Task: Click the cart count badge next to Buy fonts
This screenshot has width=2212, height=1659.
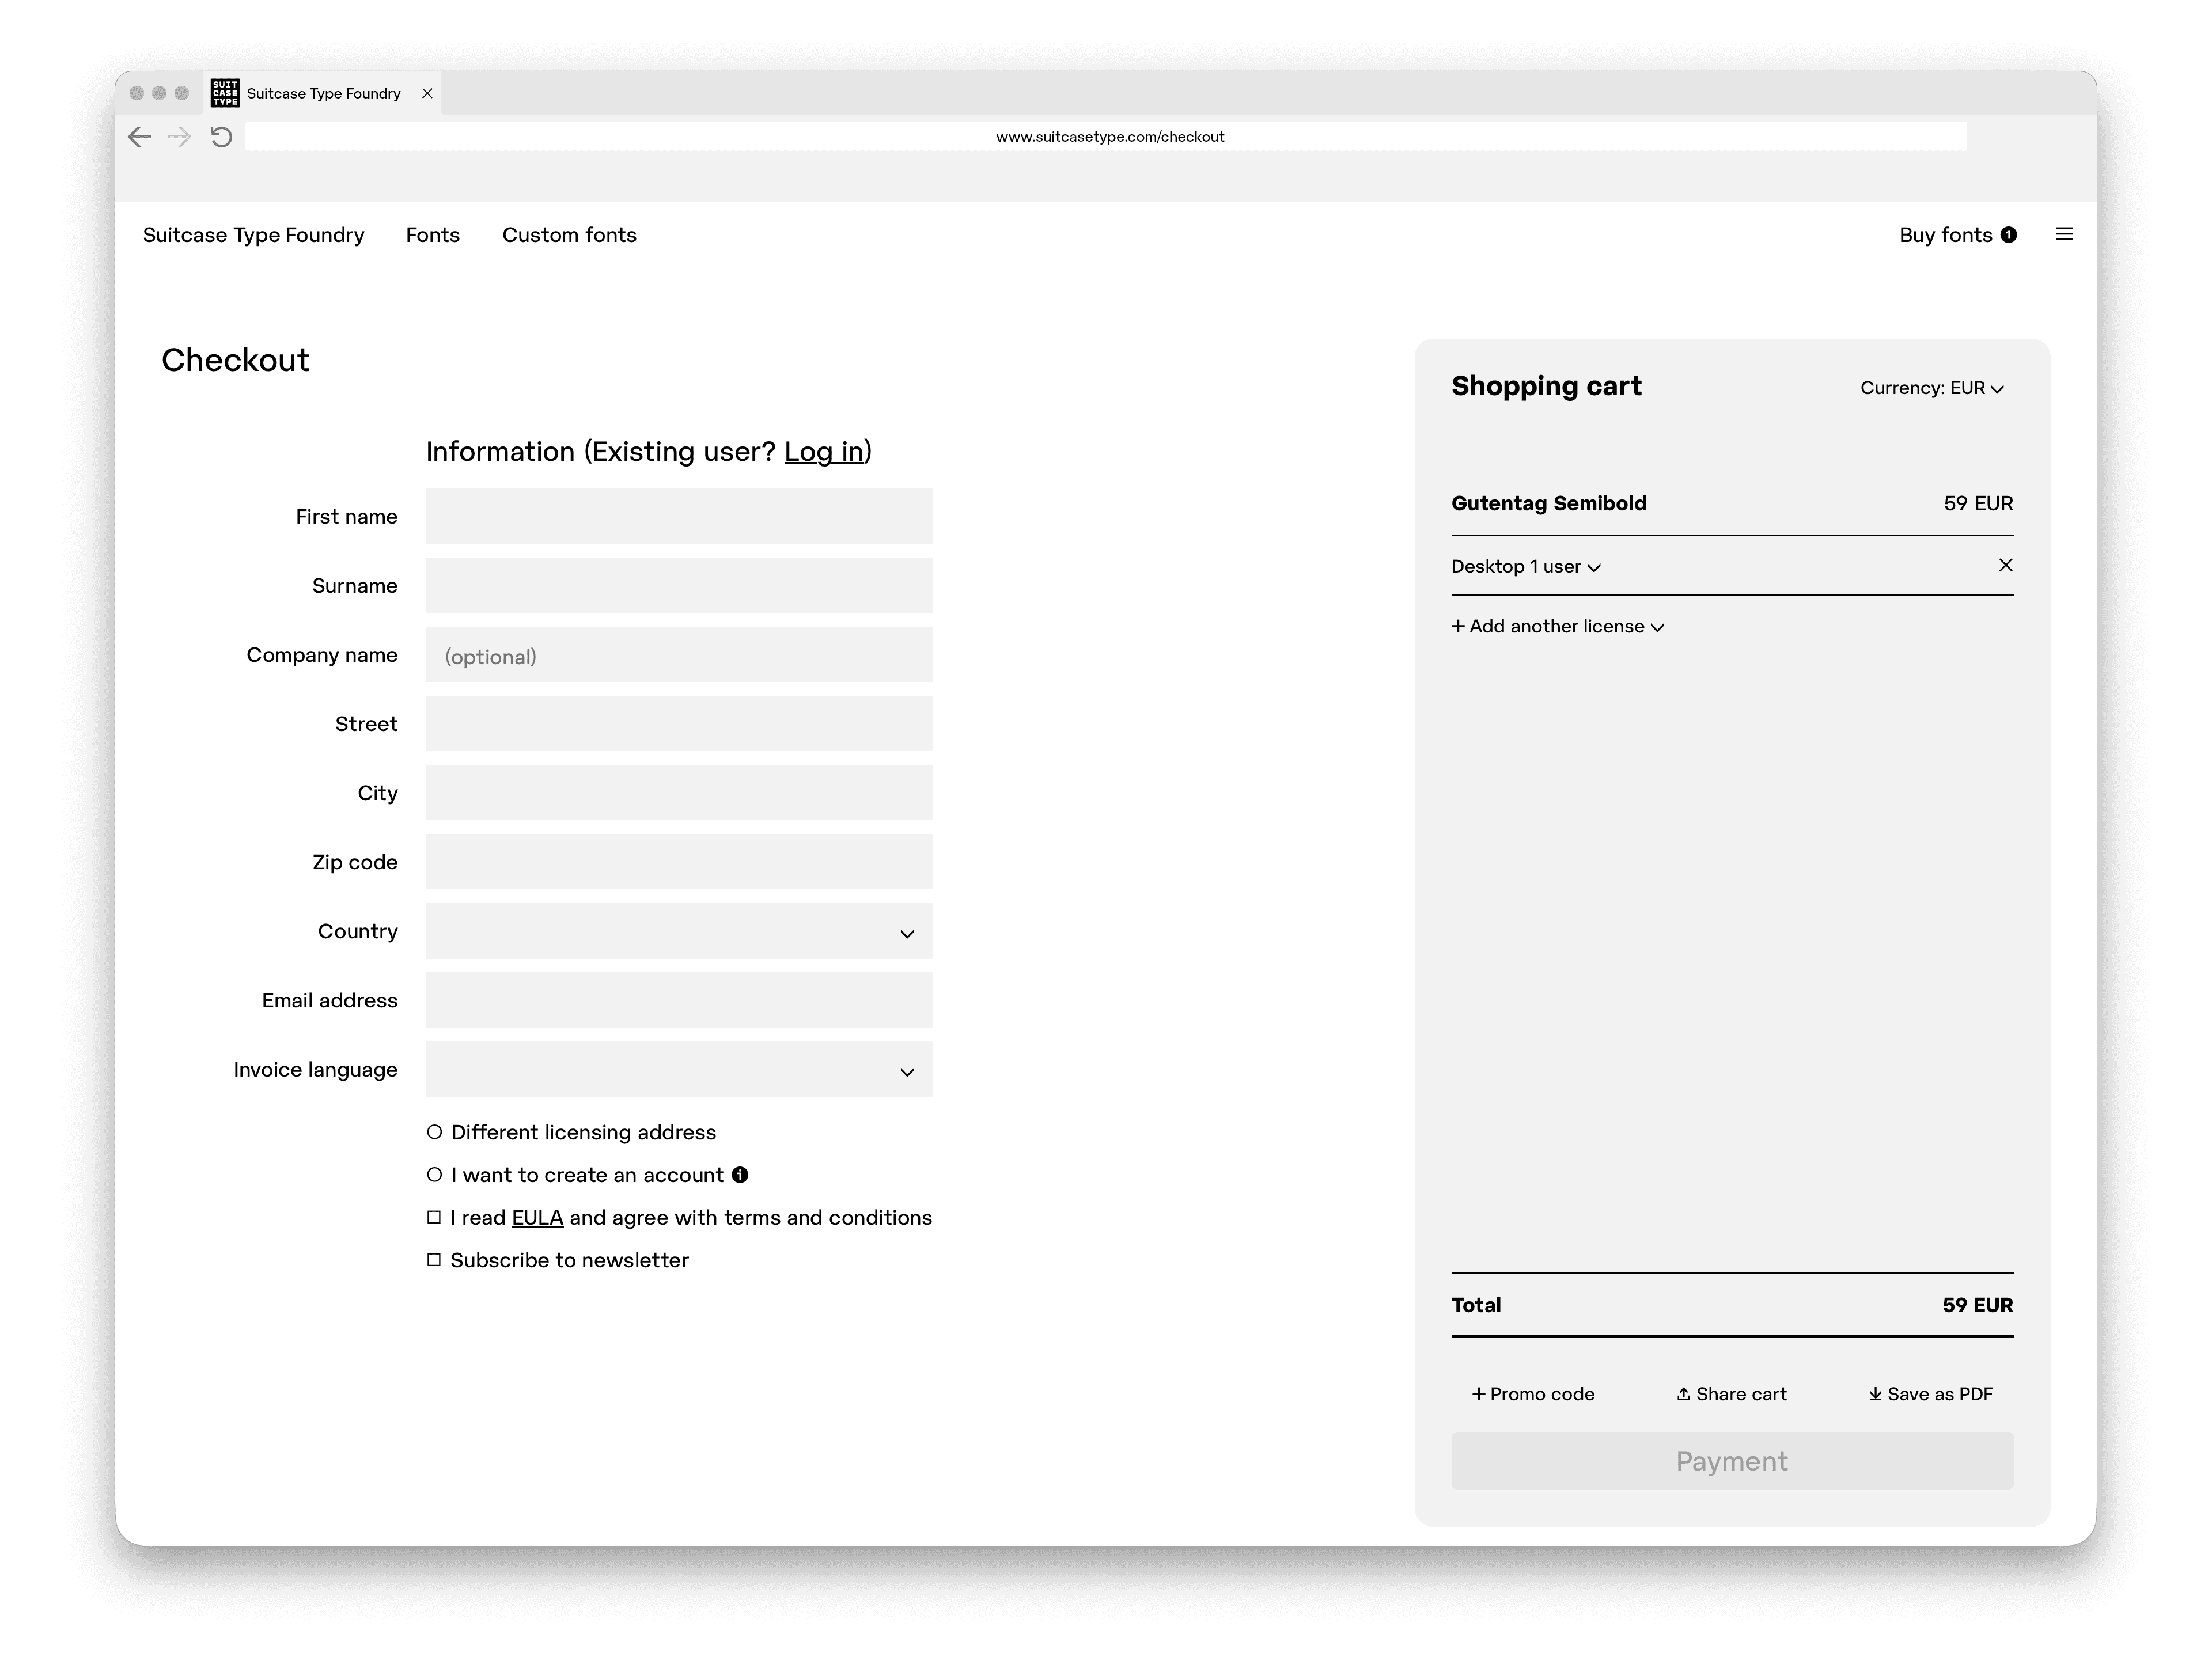Action: 2008,235
